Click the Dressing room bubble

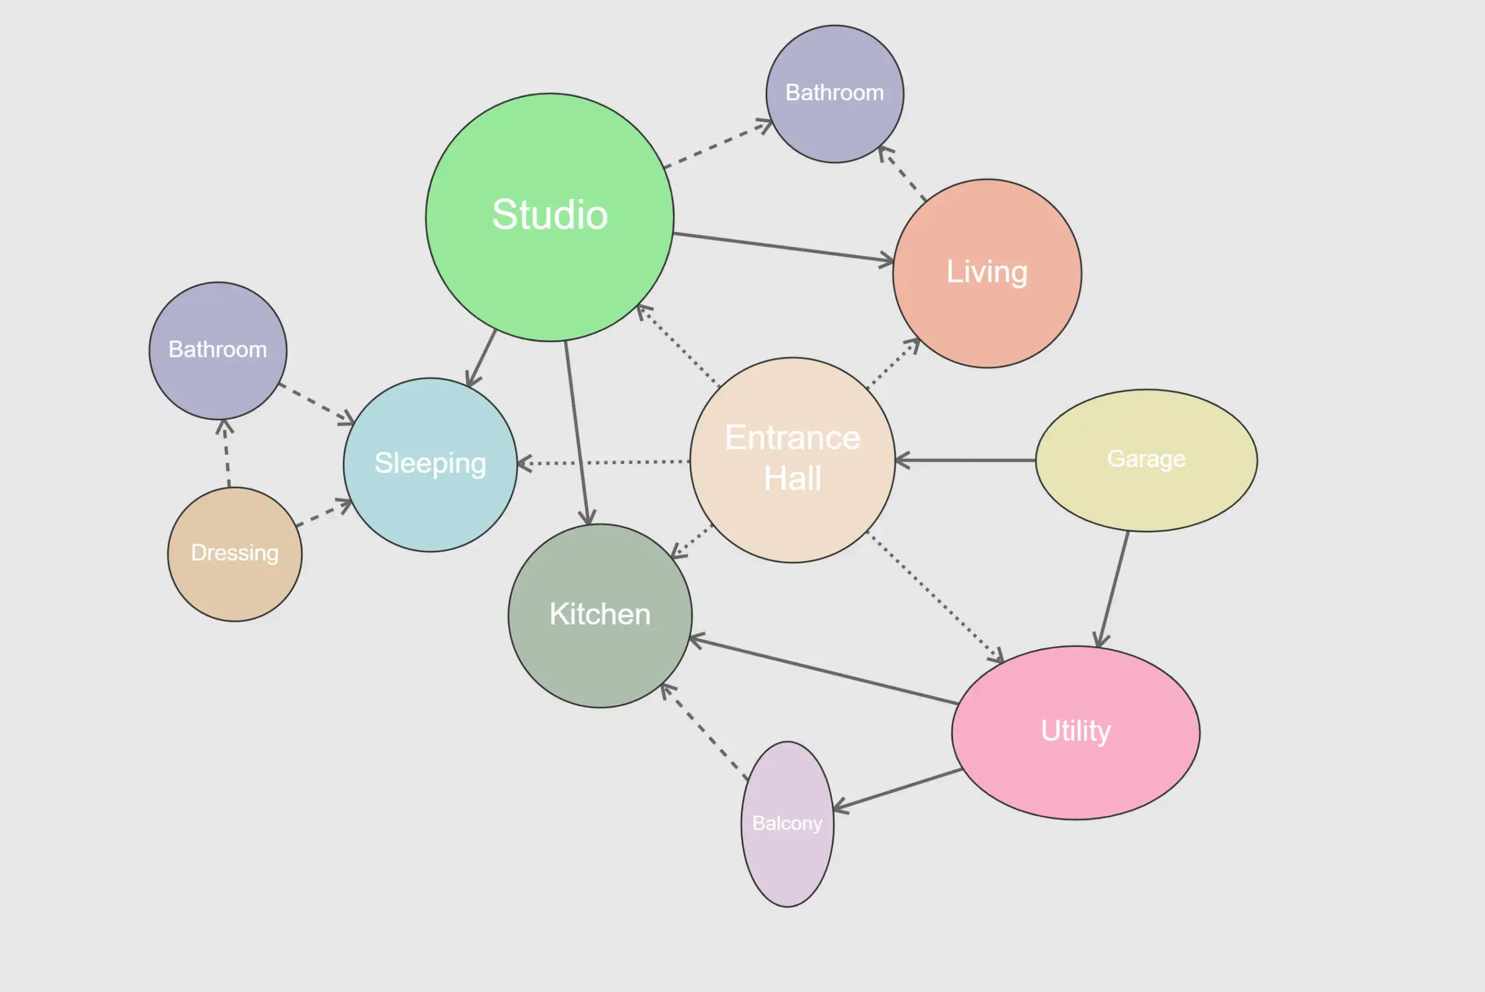(234, 553)
